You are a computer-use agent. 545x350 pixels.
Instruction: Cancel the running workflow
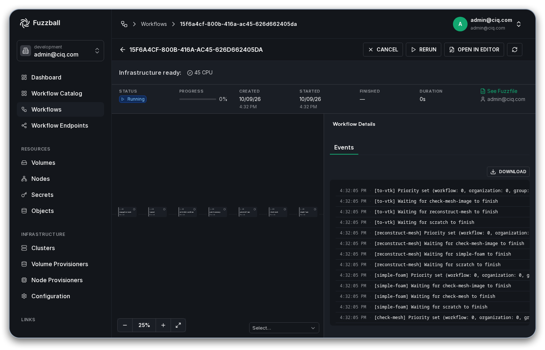[383, 50]
